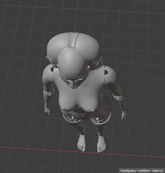The height and width of the screenshot is (173, 165).
Task: Select the doll's hand on the view's left
Action: (48, 111)
